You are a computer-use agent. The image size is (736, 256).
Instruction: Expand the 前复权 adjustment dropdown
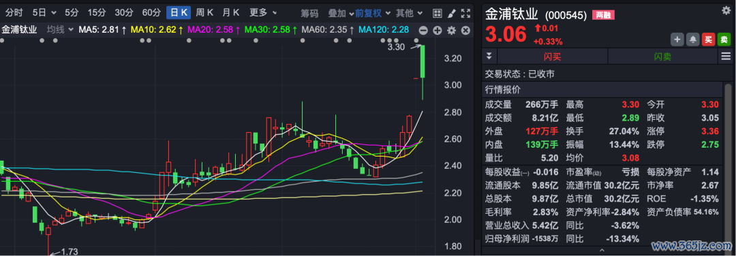(x=373, y=13)
